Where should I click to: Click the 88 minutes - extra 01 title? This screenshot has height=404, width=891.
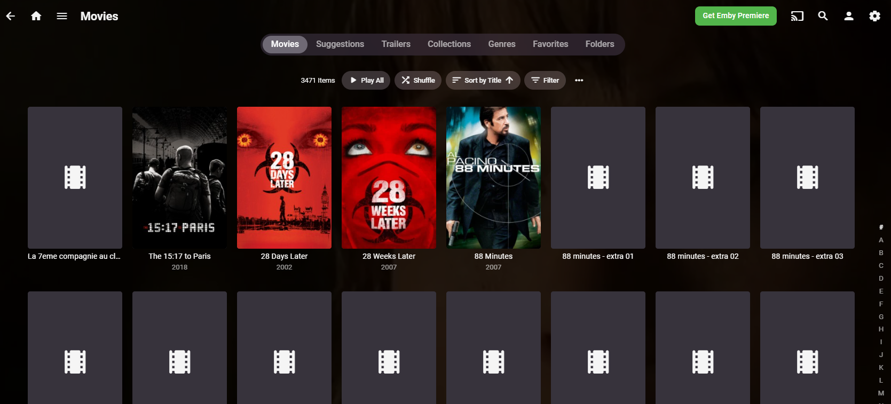598,256
